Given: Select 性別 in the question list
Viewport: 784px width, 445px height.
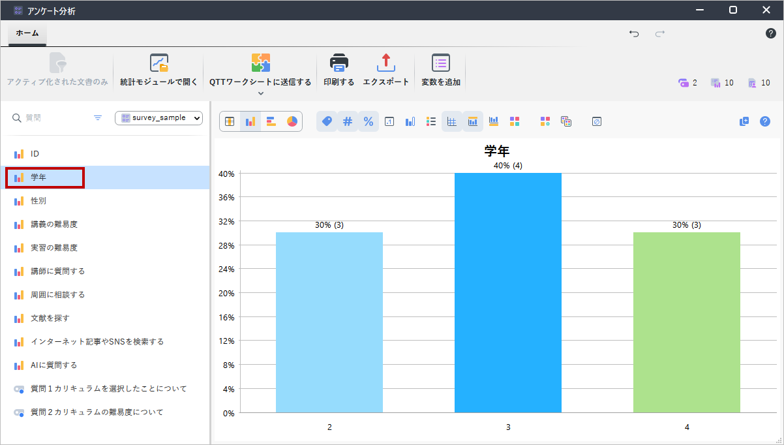Looking at the screenshot, I should pos(38,201).
